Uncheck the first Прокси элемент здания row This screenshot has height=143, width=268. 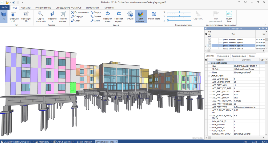tap(210, 39)
